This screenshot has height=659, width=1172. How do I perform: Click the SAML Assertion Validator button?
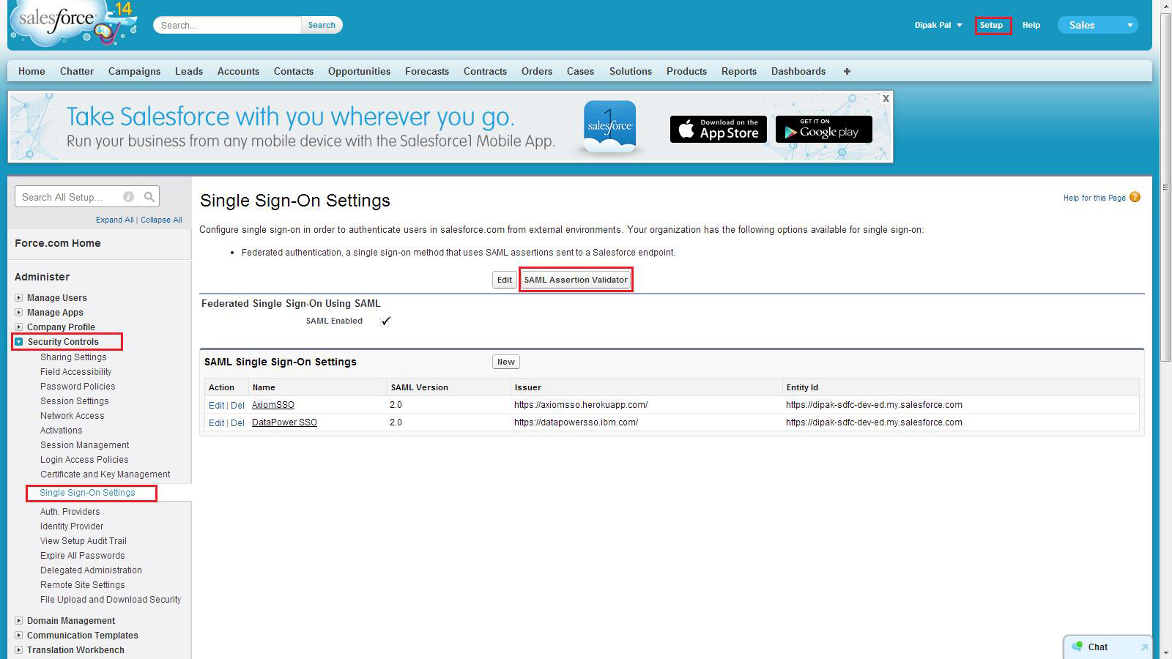point(576,280)
